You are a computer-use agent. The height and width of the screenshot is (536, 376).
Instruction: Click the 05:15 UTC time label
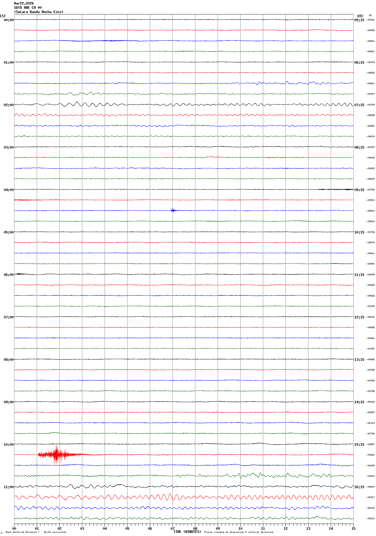(x=359, y=20)
